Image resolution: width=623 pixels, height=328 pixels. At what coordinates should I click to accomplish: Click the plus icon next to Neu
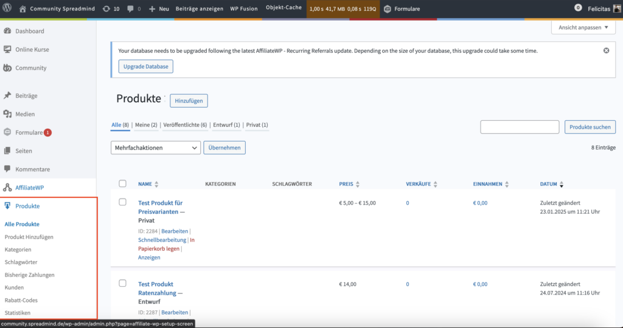pos(152,9)
